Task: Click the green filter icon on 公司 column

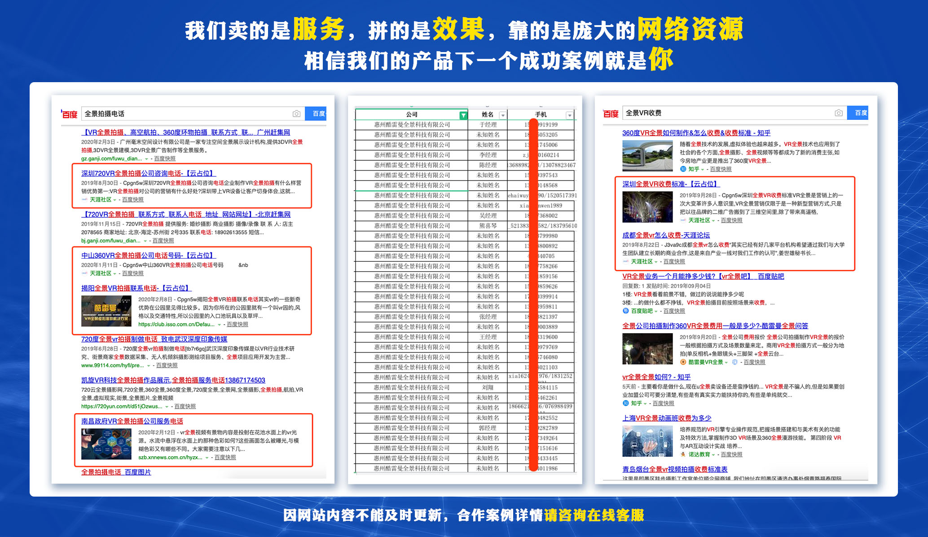Action: 463,115
